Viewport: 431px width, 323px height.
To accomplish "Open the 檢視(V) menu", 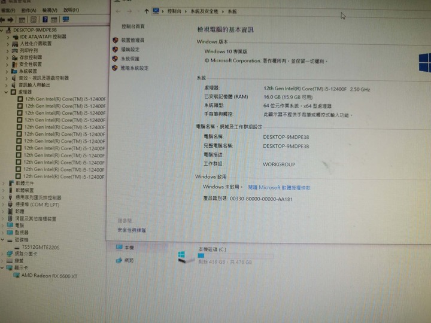I will tap(51, 10).
